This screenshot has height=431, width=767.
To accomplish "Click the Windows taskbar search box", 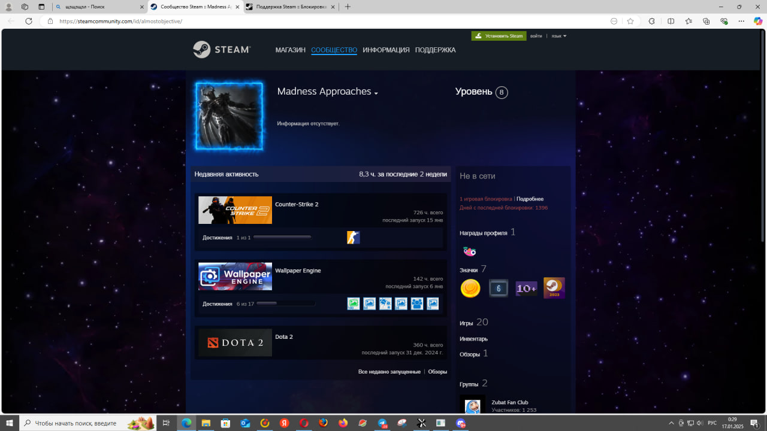I will click(x=87, y=423).
